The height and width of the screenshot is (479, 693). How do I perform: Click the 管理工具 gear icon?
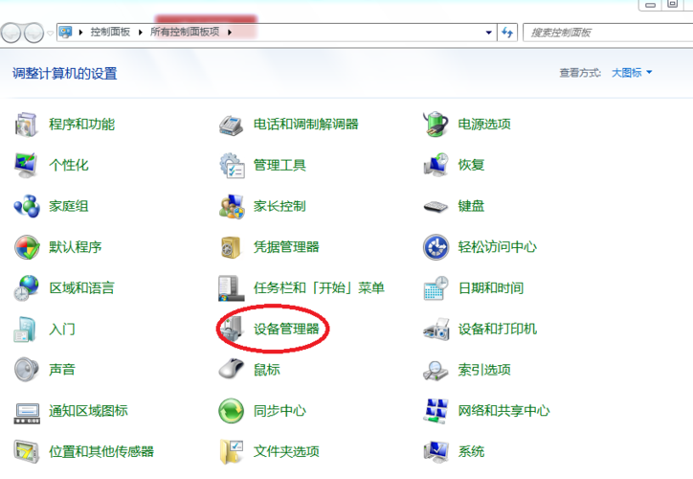232,166
